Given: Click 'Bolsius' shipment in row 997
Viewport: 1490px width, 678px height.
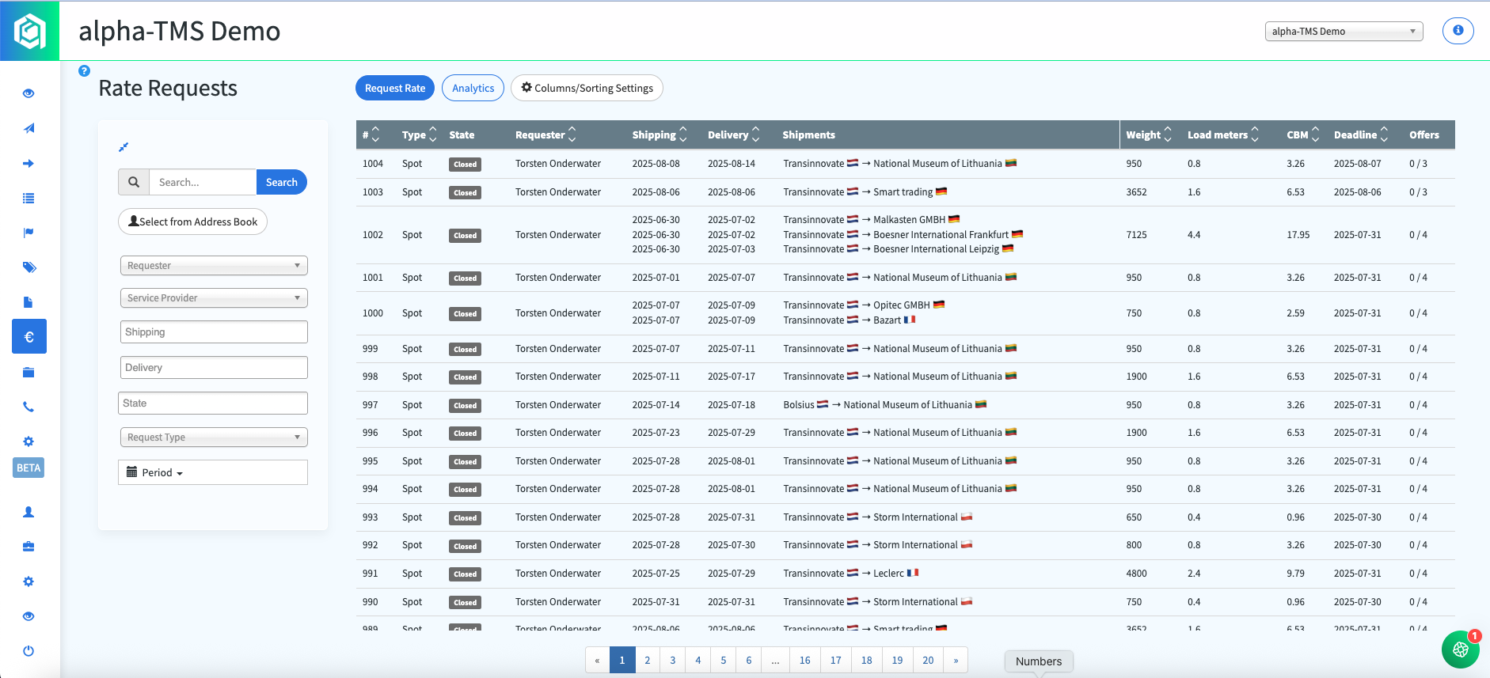Looking at the screenshot, I should (x=799, y=404).
